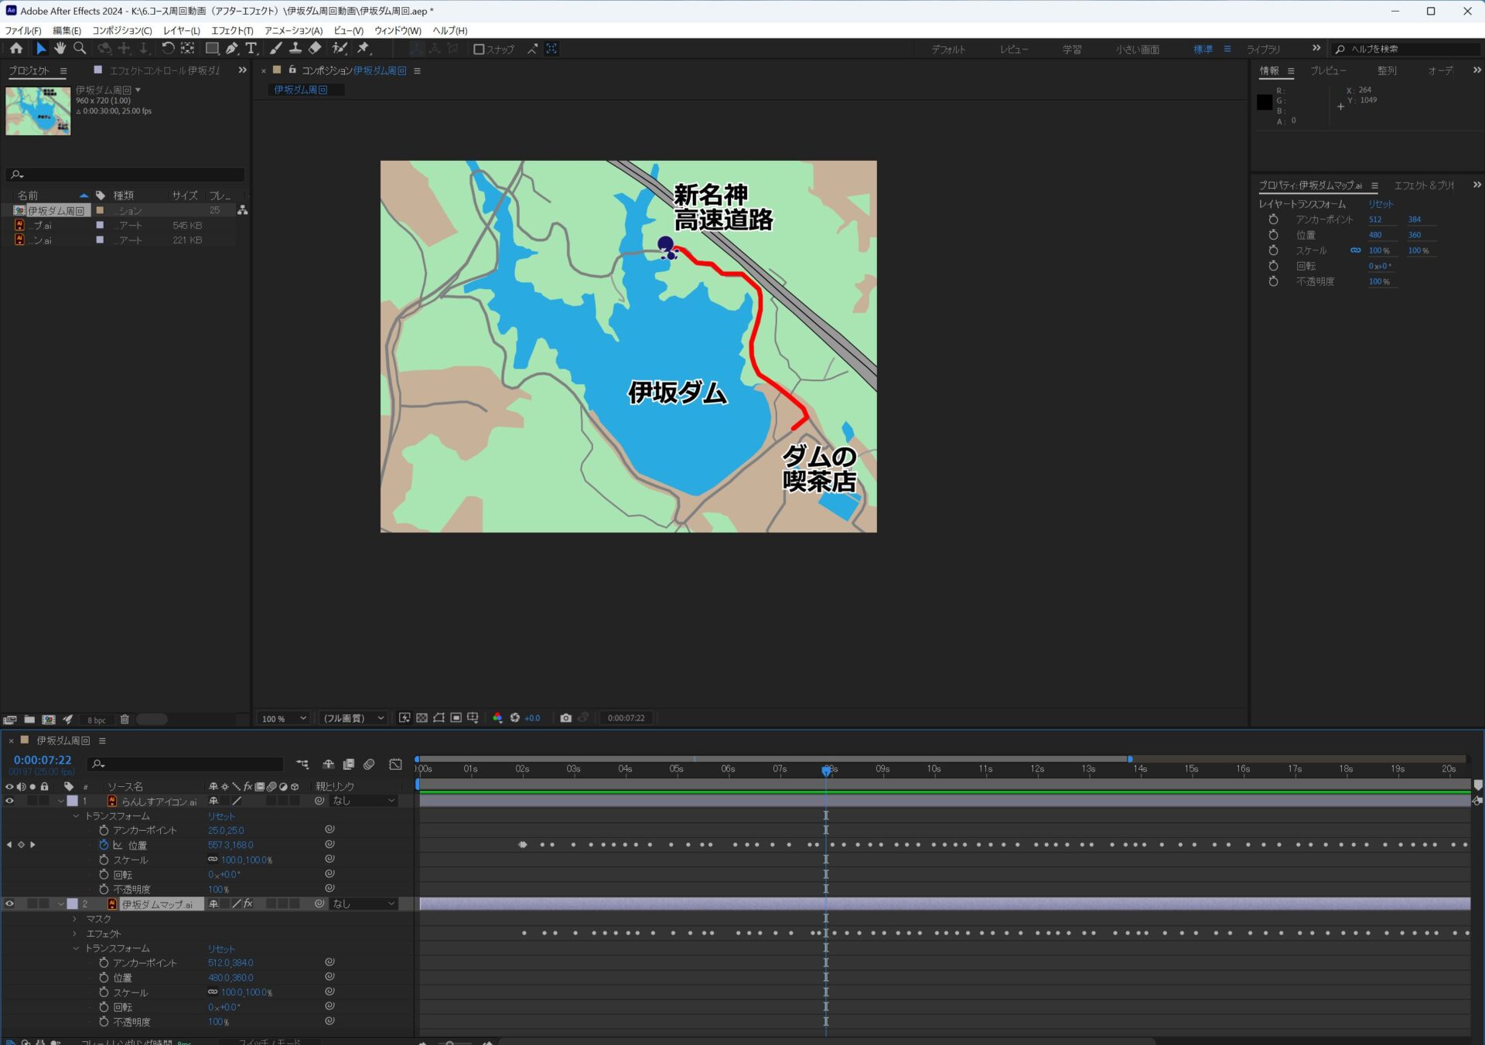Select the 学習 workspace
Screen dimensions: 1485x1045
coord(1071,49)
